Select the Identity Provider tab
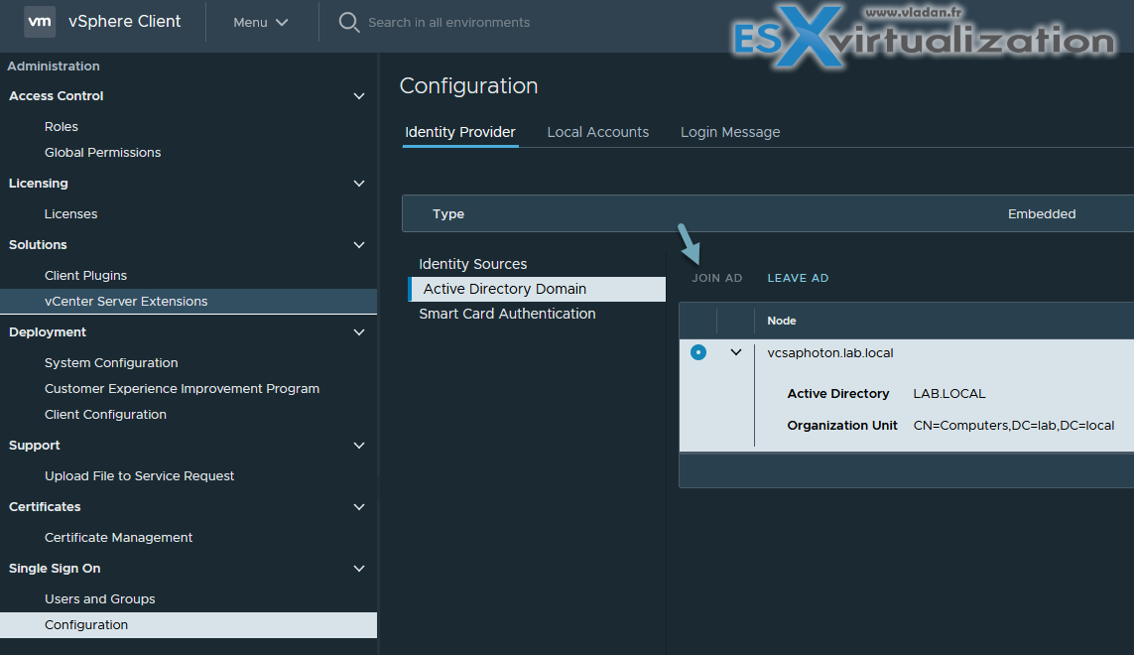Screen dimensions: 1134x655 tap(460, 132)
